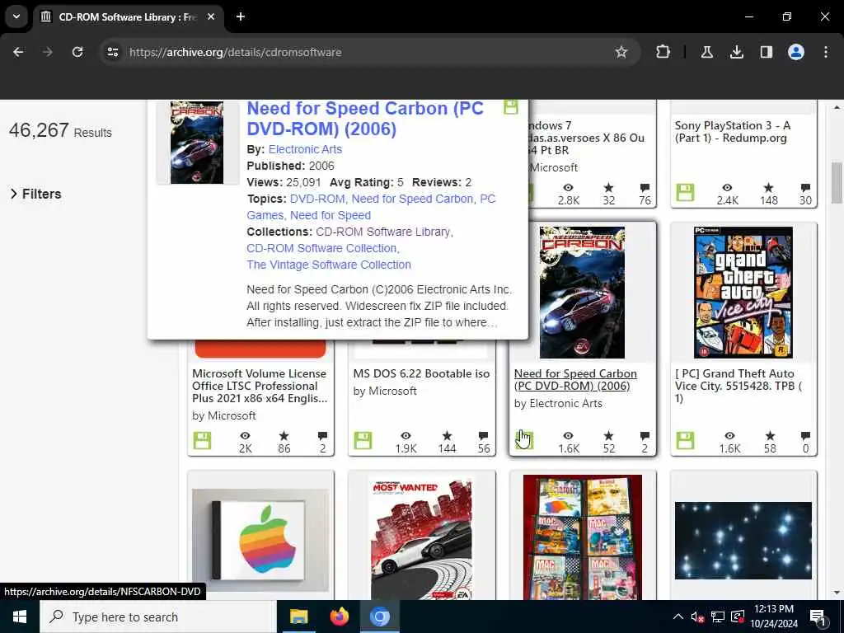The width and height of the screenshot is (844, 633).
Task: Click the Carbon cover thumbnail in popup
Action: pyautogui.click(x=197, y=142)
